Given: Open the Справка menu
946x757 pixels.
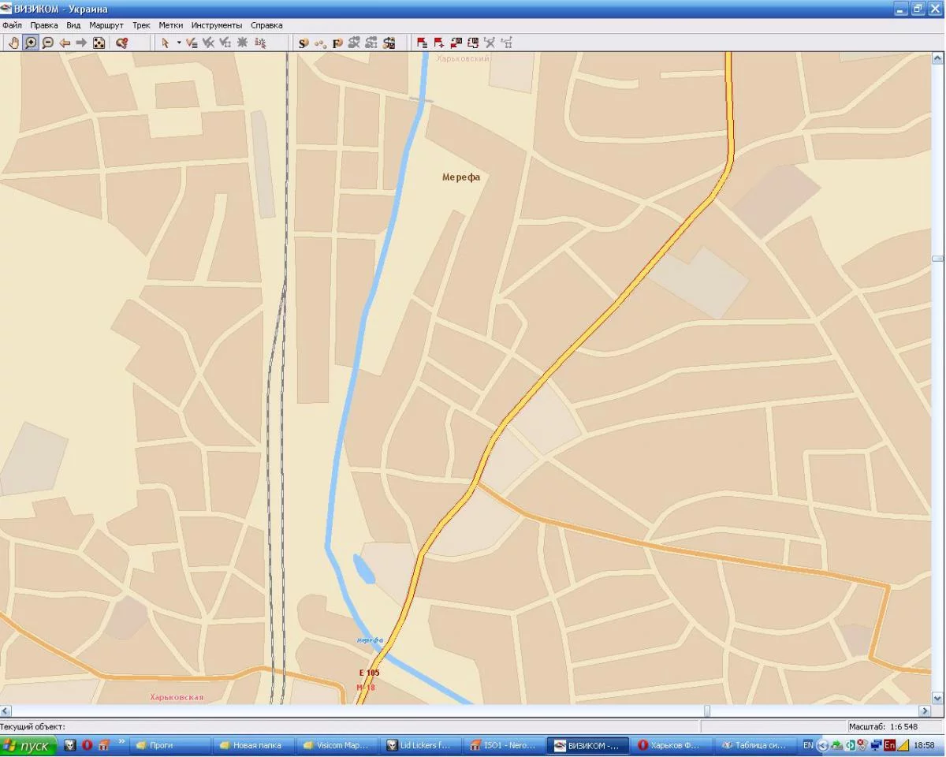Looking at the screenshot, I should pos(266,25).
